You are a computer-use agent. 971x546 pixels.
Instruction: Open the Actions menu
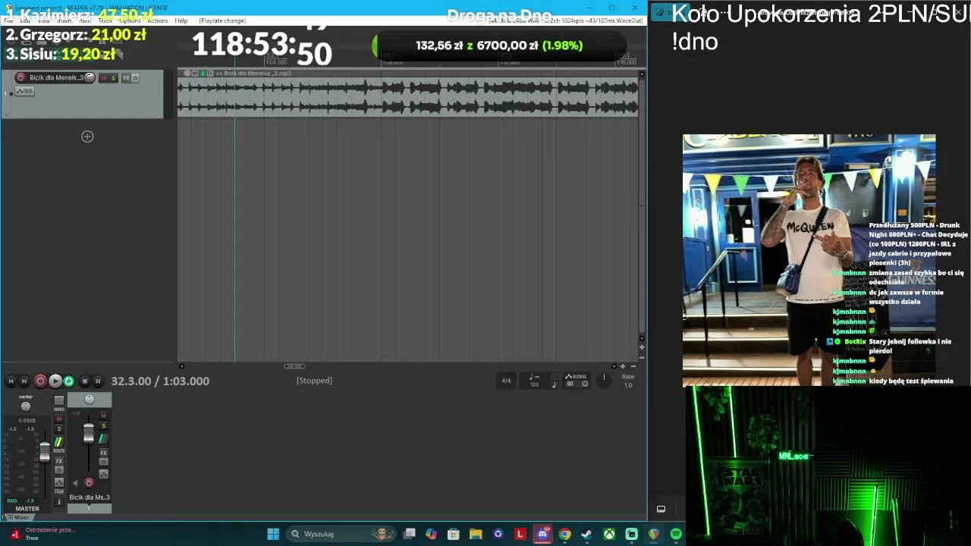coord(158,20)
